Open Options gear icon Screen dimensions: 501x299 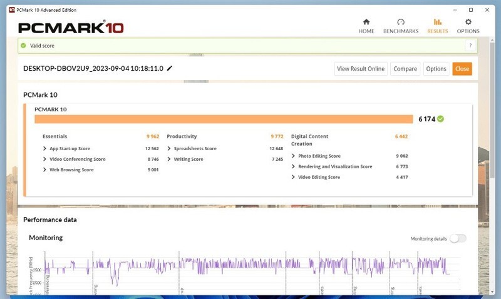(468, 22)
